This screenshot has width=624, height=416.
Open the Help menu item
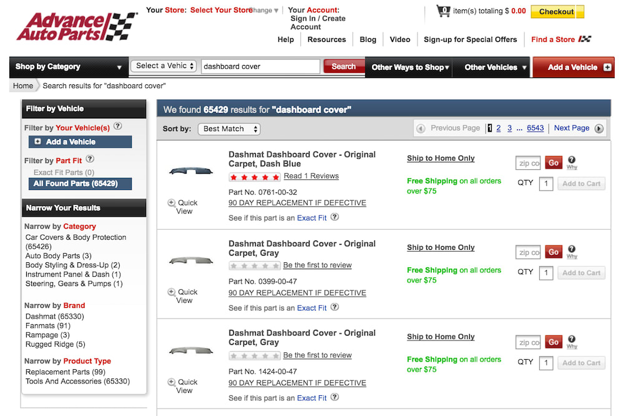286,39
